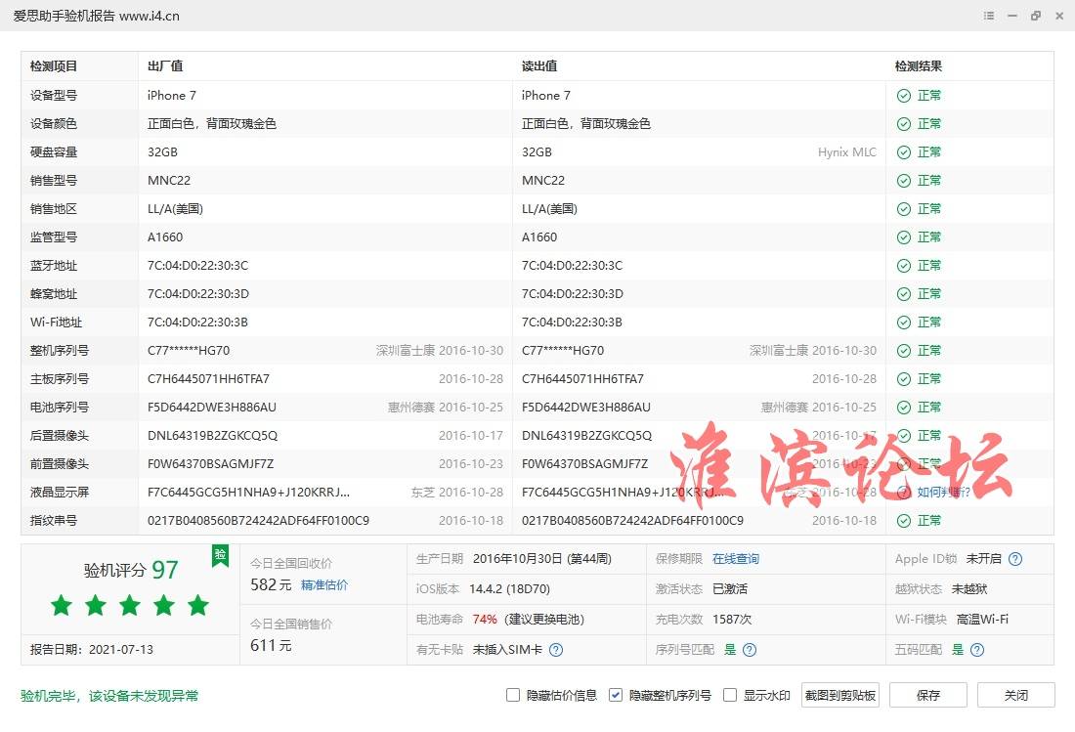
Task: Click factory Wi-Fi address 7C:04:D0:22:30:3B
Action: coord(197,323)
